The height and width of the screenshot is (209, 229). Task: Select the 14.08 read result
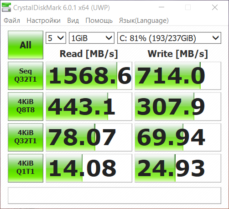pyautogui.click(x=89, y=168)
